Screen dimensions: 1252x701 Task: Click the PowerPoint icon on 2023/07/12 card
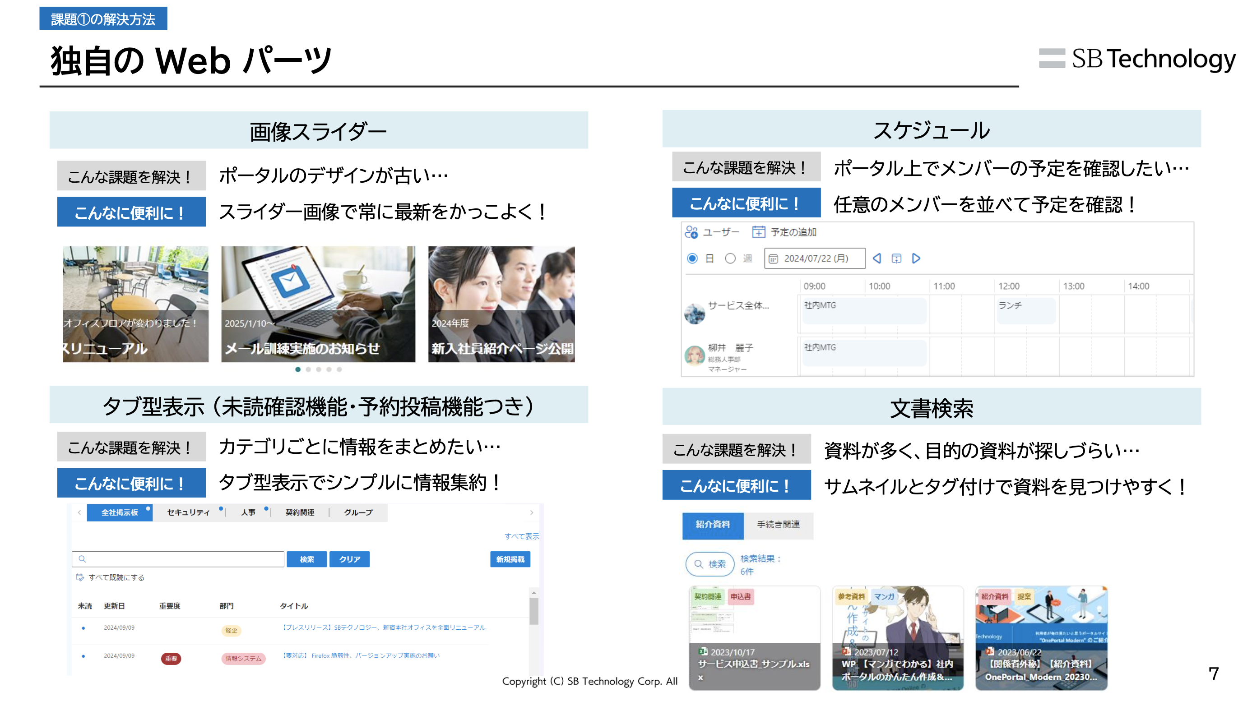click(x=847, y=651)
